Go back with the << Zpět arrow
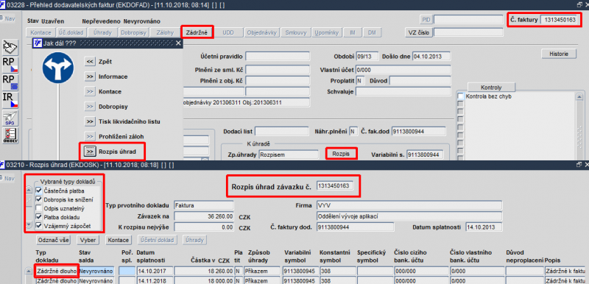Viewport: 589px width, 284px height. pyautogui.click(x=89, y=62)
